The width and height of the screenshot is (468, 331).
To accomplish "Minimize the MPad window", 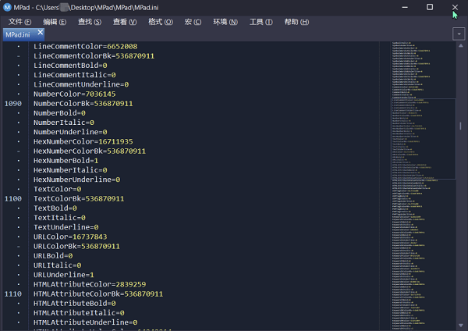I will (x=405, y=7).
